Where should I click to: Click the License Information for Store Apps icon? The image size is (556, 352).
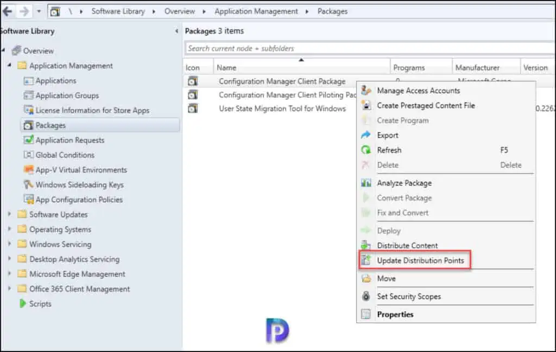(28, 110)
